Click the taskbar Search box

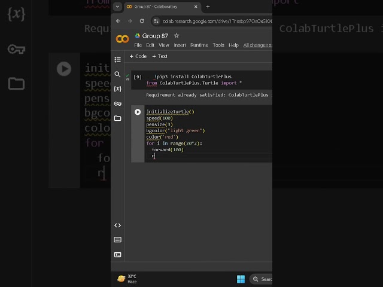[x=261, y=279]
